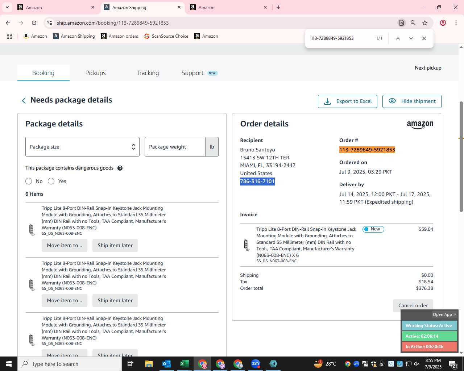Click the highlighted order number 113-7289849-5921853
The image size is (464, 371).
(367, 150)
